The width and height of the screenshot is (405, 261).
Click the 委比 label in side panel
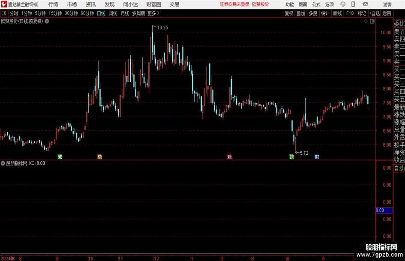(399, 24)
